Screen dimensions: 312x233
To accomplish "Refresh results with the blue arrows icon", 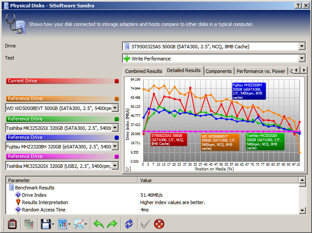I will (129, 224).
